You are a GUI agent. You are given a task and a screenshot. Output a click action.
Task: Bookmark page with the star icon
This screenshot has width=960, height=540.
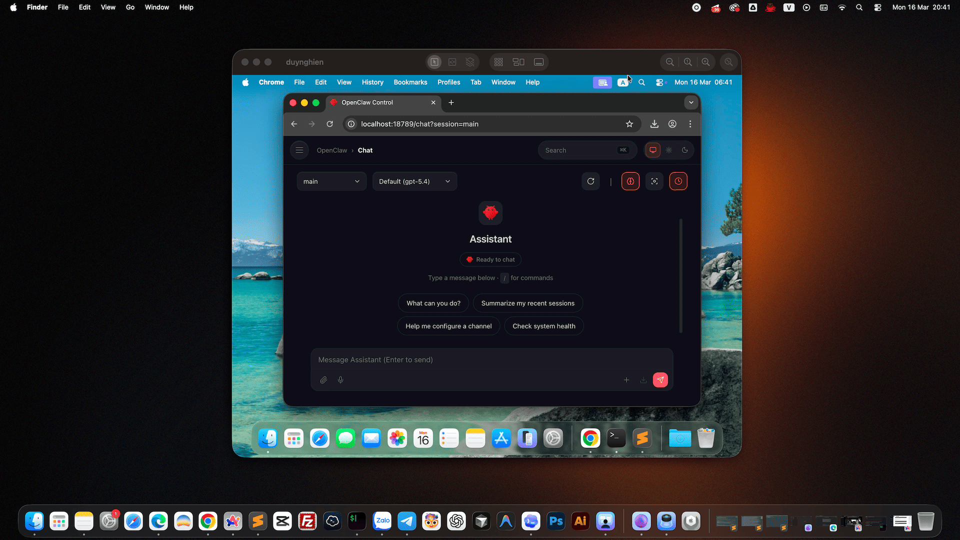(629, 124)
